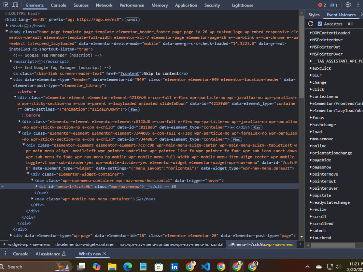The width and height of the screenshot is (363, 272).
Task: Select the widget-wpr-nav-menu breadcrumb
Action: point(29,244)
